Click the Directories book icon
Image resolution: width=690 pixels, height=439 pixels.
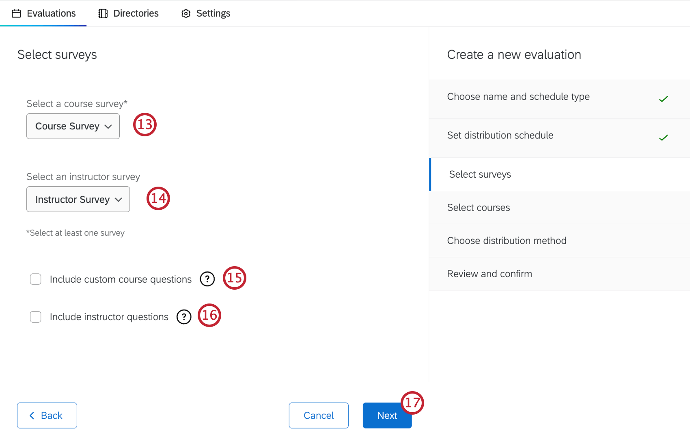(x=102, y=13)
